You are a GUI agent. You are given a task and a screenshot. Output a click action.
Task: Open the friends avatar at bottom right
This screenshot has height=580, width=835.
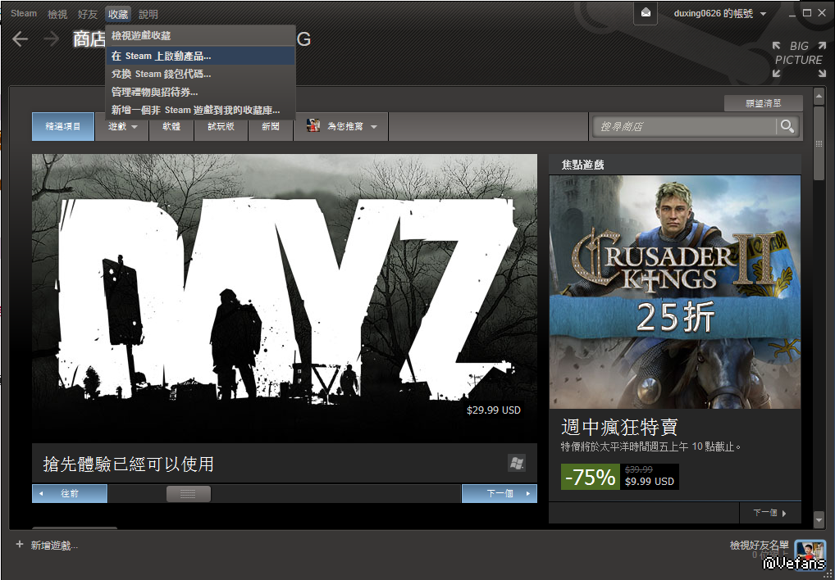(810, 553)
